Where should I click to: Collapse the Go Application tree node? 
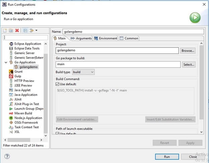(x=6, y=62)
